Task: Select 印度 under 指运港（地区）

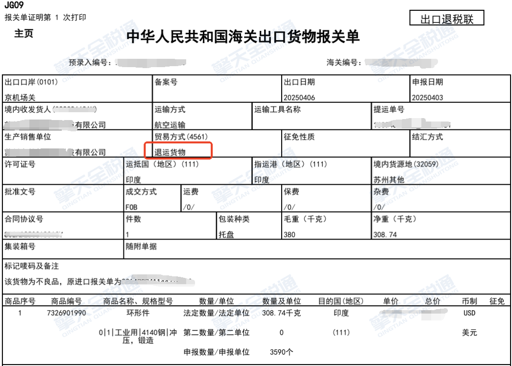Action: pos(262,180)
